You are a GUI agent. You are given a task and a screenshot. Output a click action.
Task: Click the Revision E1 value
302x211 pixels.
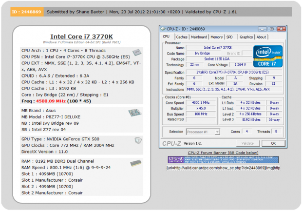tap(273, 84)
